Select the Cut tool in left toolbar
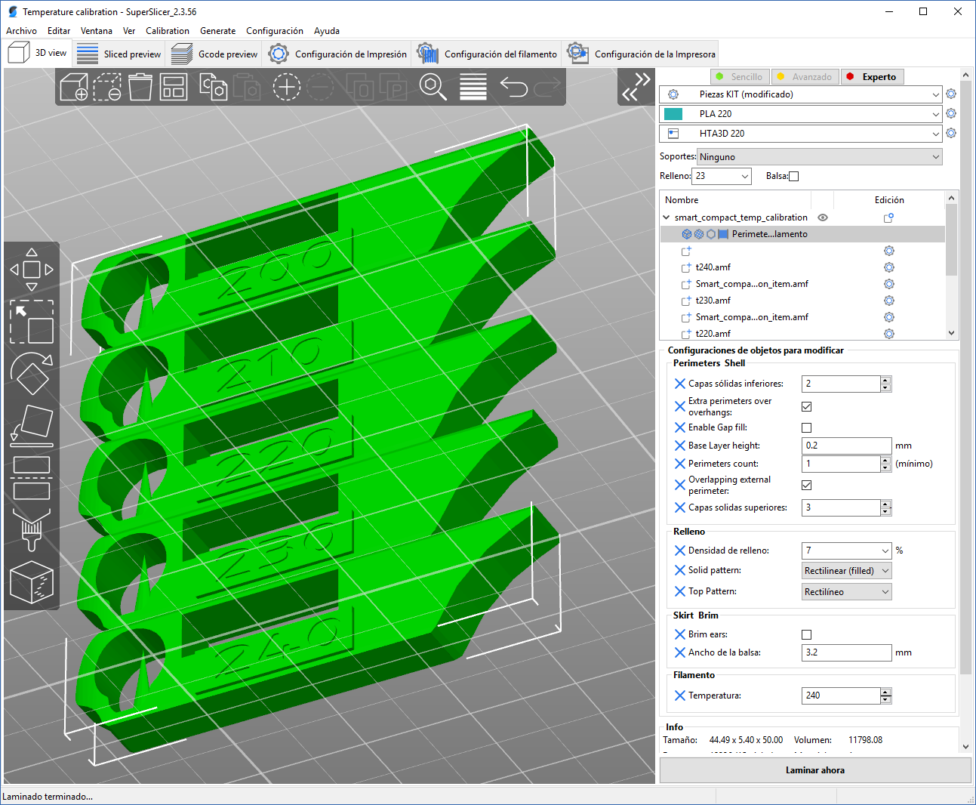Screen dimensions: 976x805 click(x=32, y=477)
